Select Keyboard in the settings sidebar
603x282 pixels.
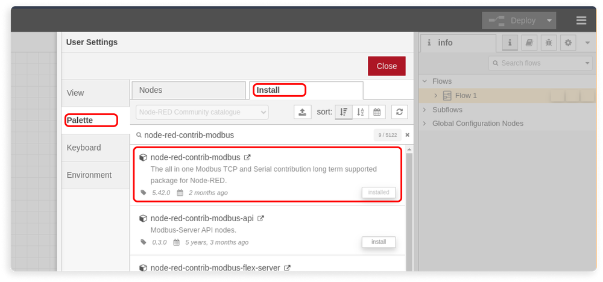pos(84,148)
